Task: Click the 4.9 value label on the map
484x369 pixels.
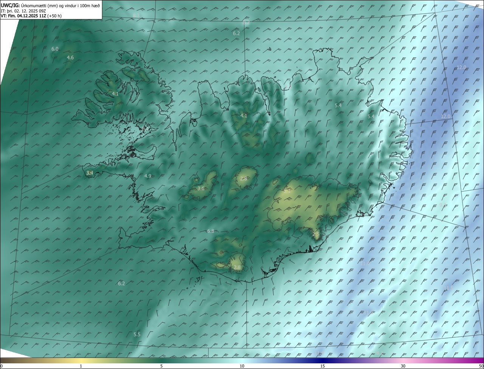Action: coord(148,176)
